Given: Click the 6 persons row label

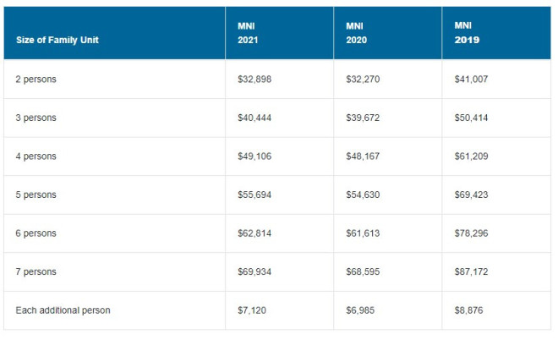Looking at the screenshot, I should click(x=36, y=233).
